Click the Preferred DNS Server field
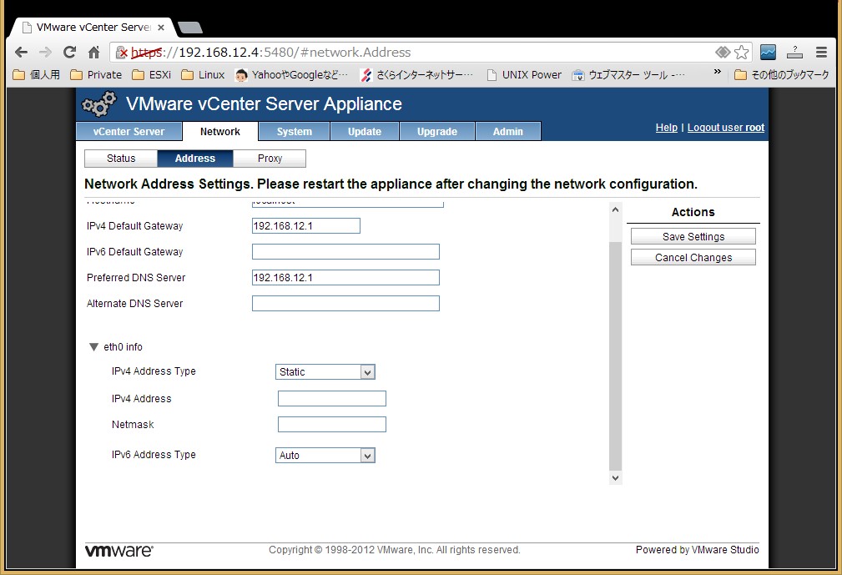The image size is (842, 575). click(345, 278)
